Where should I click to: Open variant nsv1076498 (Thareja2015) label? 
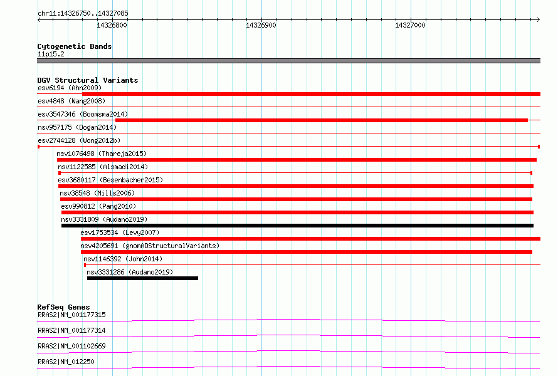pos(102,154)
